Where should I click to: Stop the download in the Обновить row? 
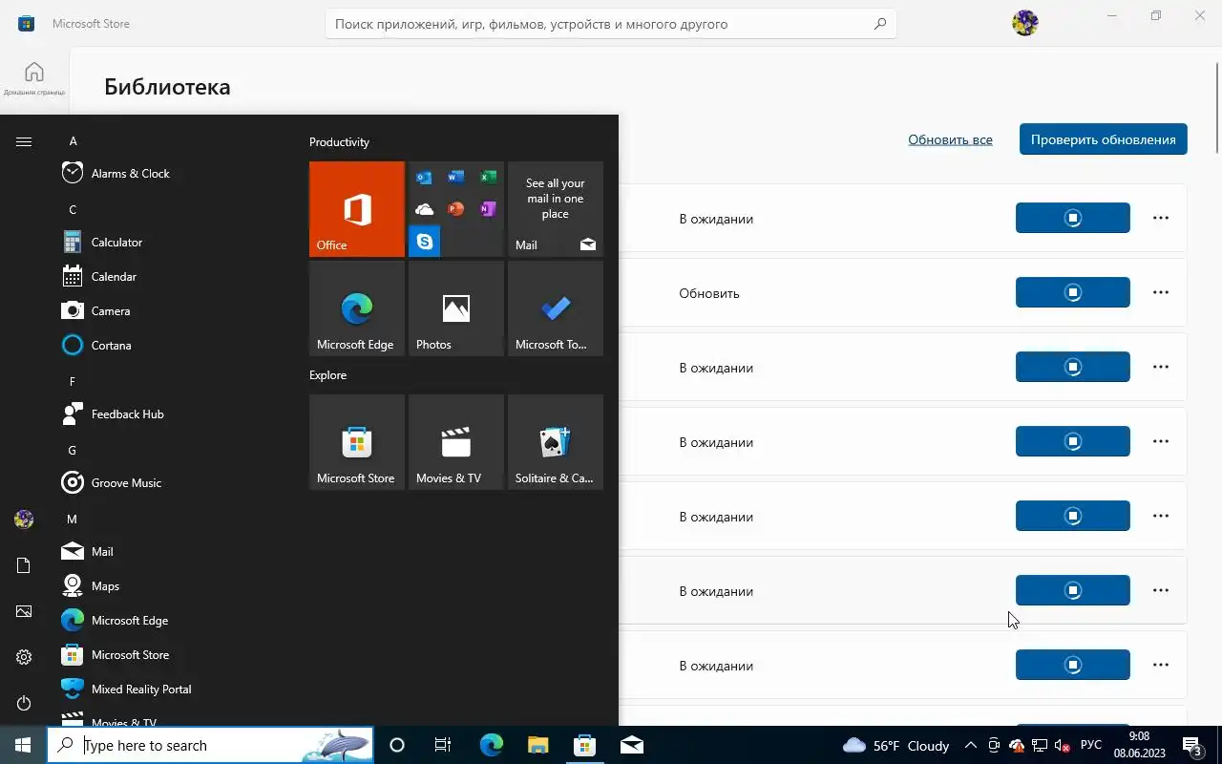[x=1073, y=292]
